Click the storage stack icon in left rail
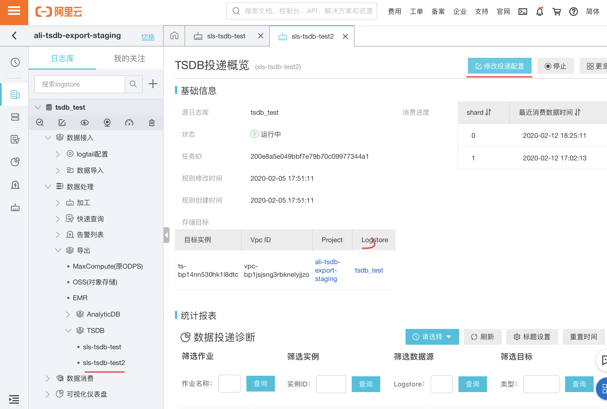 coord(15,117)
